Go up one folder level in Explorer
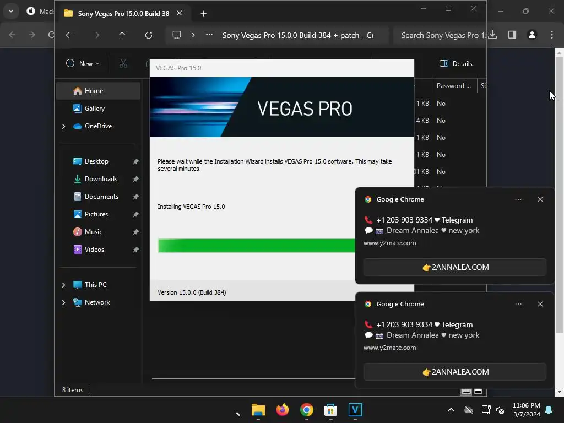 point(122,35)
